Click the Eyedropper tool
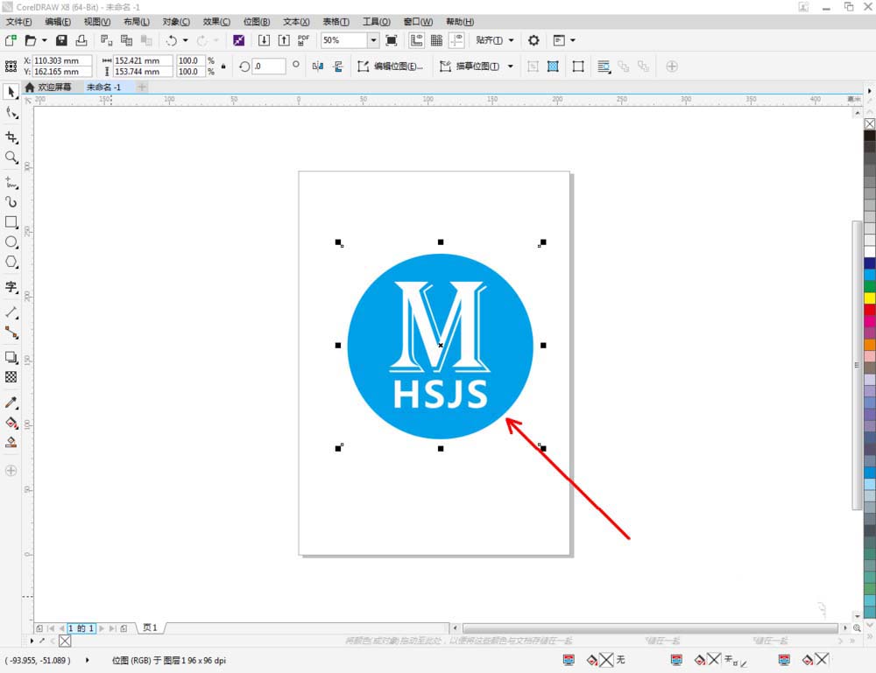Viewport: 876px width, 673px height. (x=11, y=403)
